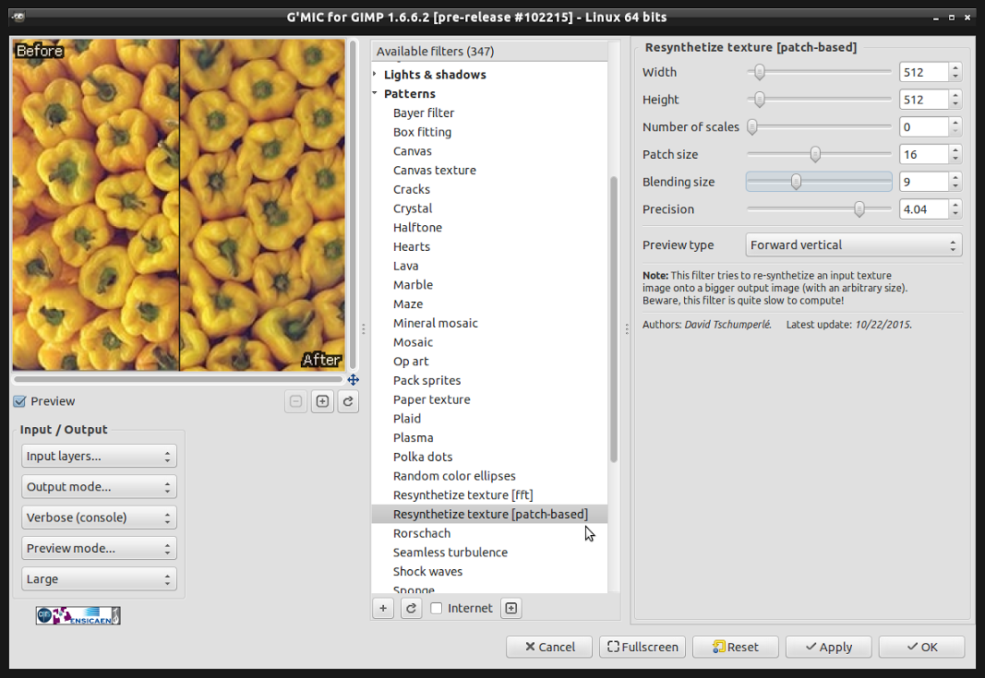Expand the Lights & shadows category
Viewport: 985px width, 678px height.
pos(375,74)
